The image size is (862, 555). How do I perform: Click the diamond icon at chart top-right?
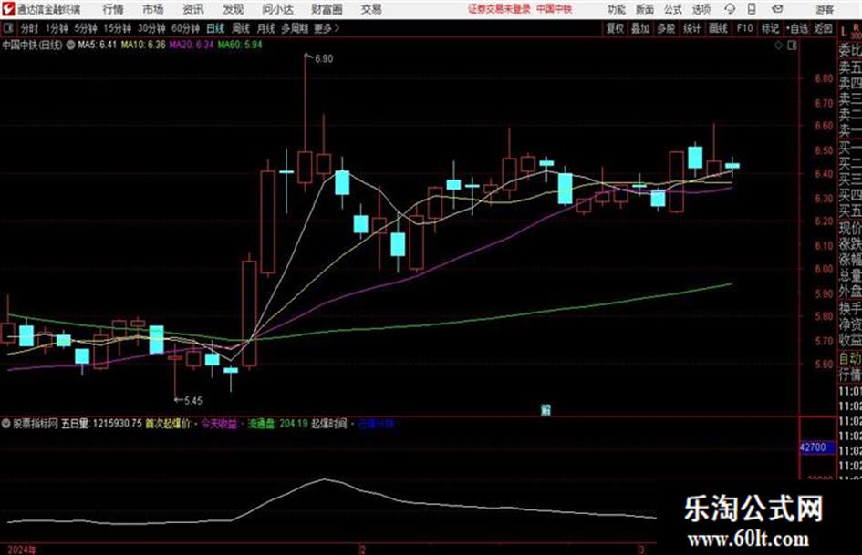pyautogui.click(x=778, y=46)
